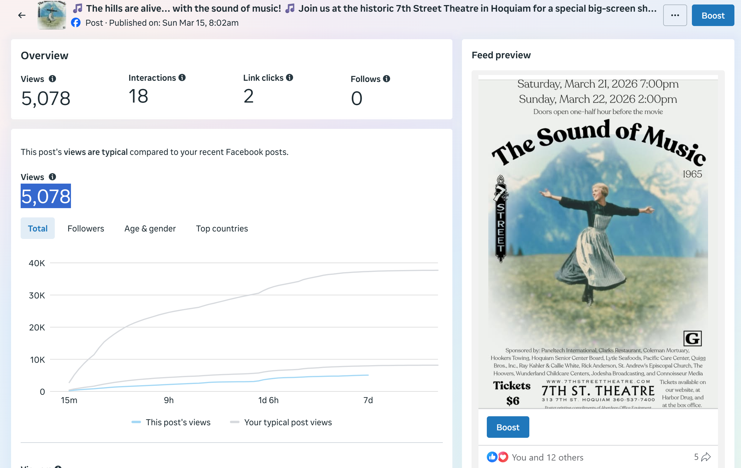Click the heart reaction icon
Viewport: 741px width, 468px height.
click(x=503, y=457)
